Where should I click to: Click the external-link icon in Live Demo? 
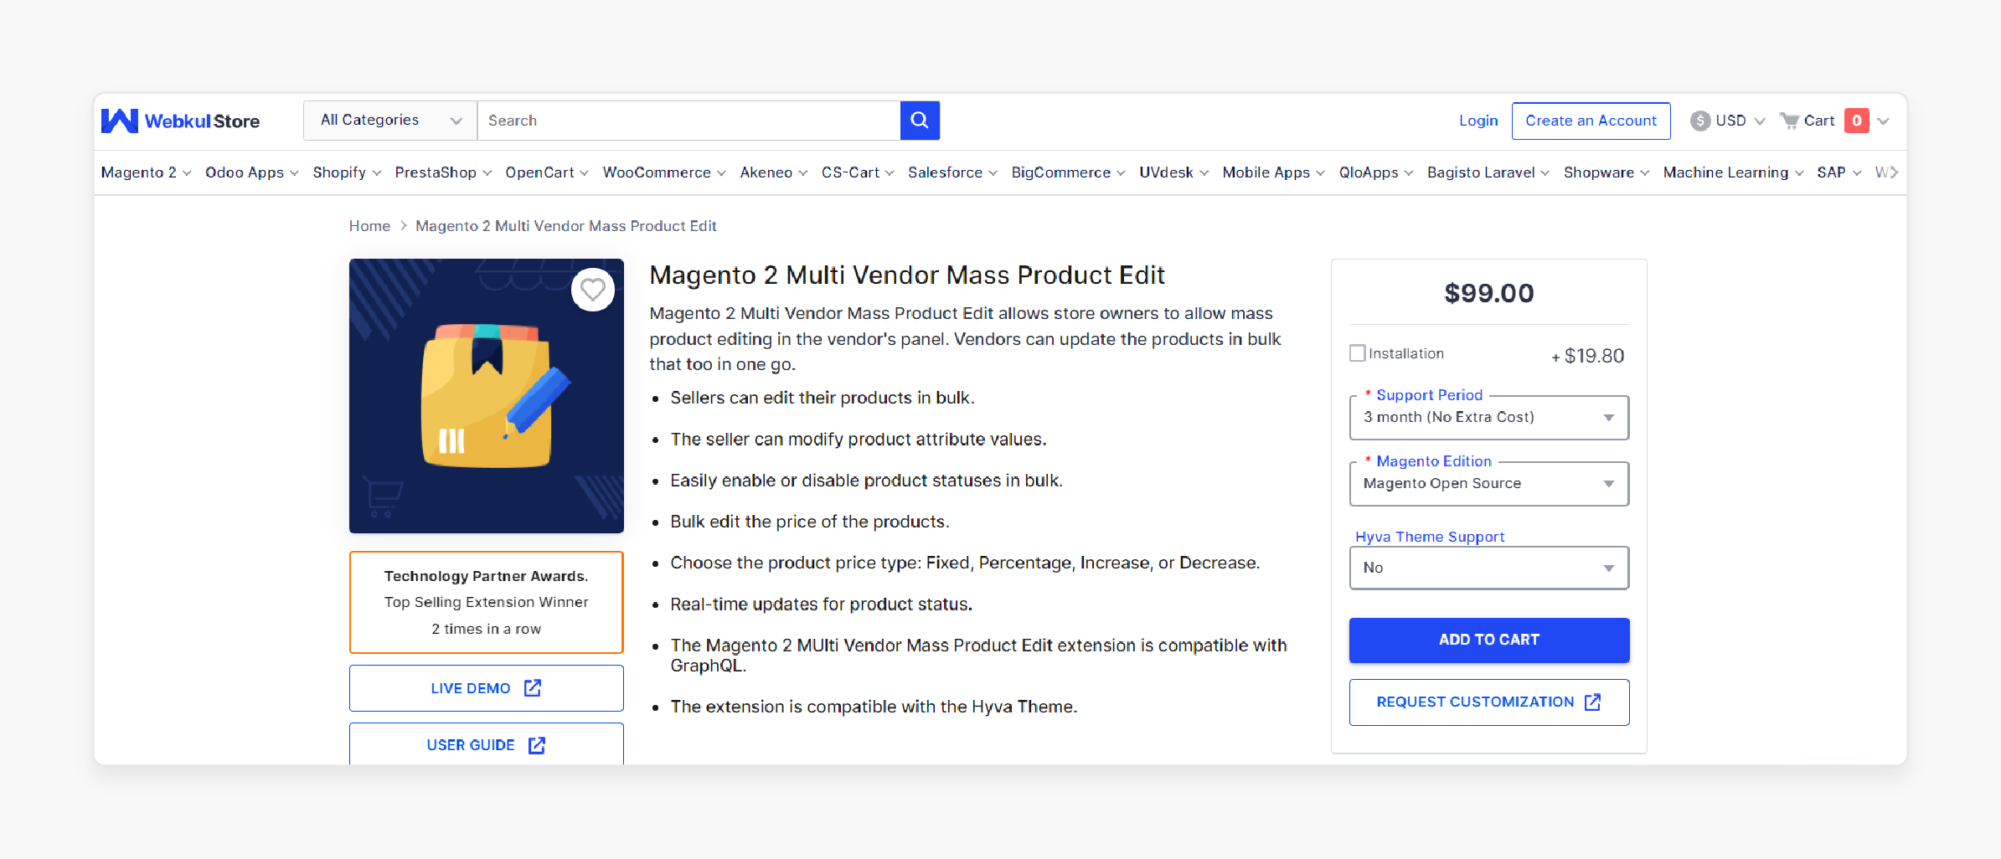pos(533,688)
